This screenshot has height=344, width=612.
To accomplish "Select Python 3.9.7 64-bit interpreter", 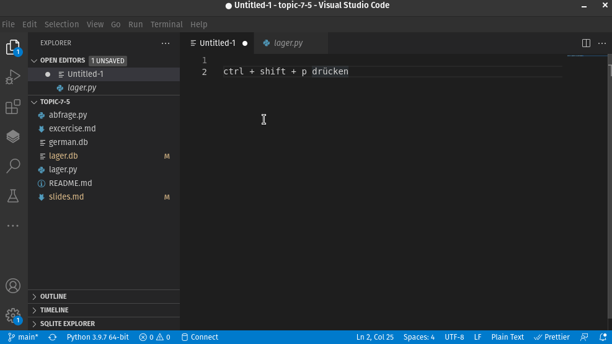I will click(97, 337).
